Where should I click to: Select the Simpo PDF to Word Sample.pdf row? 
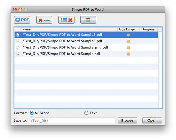tap(86, 54)
